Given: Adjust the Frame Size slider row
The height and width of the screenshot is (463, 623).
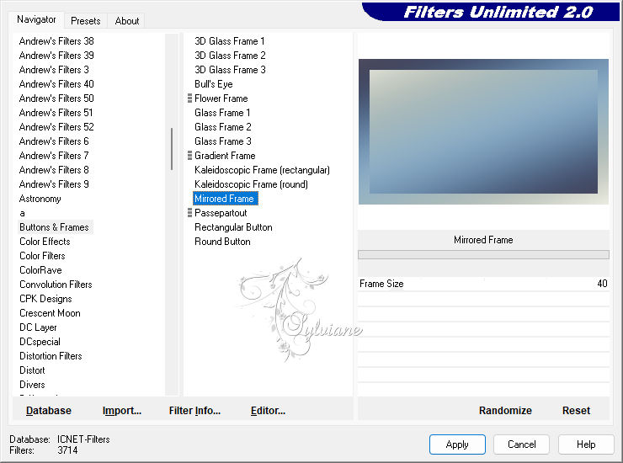Looking at the screenshot, I should click(x=483, y=284).
